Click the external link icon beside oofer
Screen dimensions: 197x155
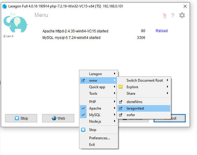point(121,115)
